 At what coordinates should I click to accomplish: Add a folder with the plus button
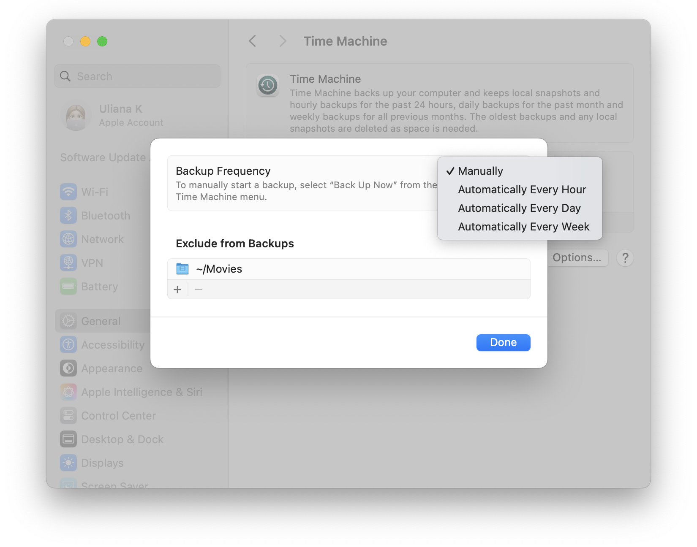[x=177, y=290]
